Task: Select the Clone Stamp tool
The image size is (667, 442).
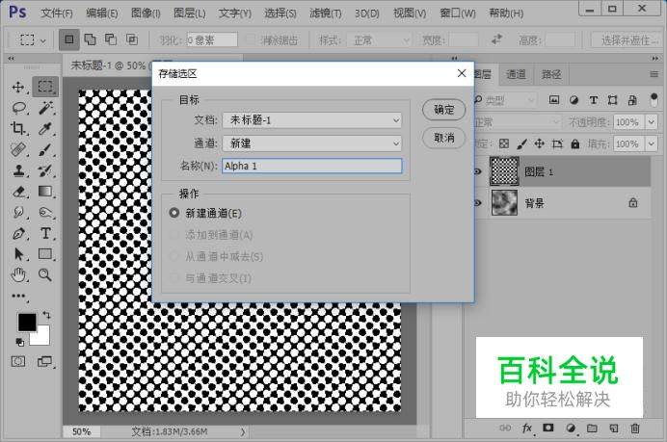Action: (18, 170)
